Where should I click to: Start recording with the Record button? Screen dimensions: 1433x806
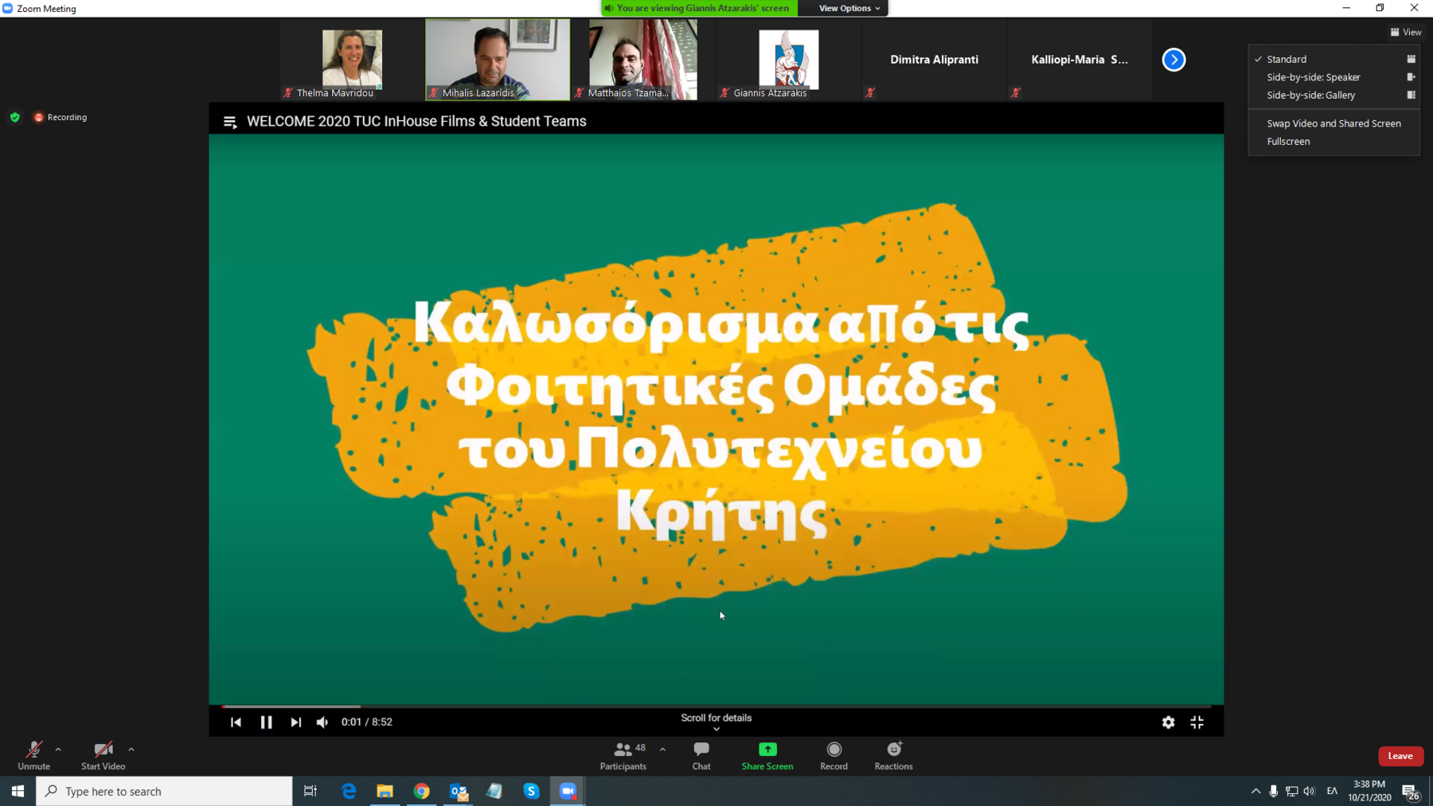coord(834,755)
